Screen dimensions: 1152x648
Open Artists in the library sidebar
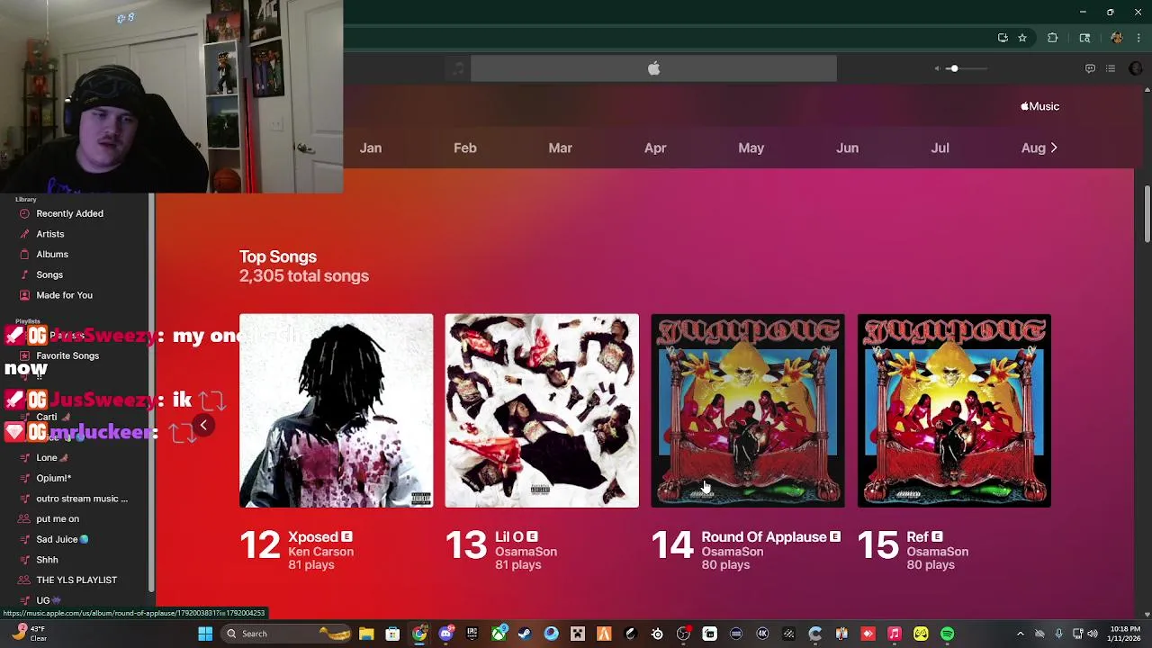coord(49,234)
